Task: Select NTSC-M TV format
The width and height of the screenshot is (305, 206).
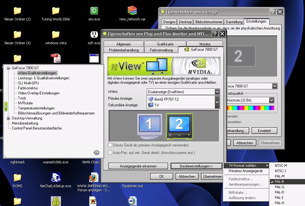Action: pyautogui.click(x=287, y=166)
